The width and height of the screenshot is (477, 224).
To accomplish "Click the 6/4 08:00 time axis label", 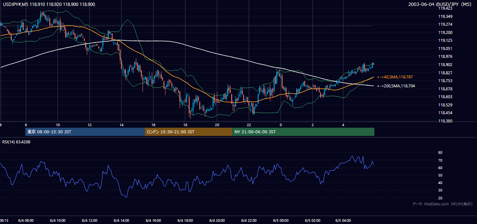I will pyautogui.click(x=26, y=220).
